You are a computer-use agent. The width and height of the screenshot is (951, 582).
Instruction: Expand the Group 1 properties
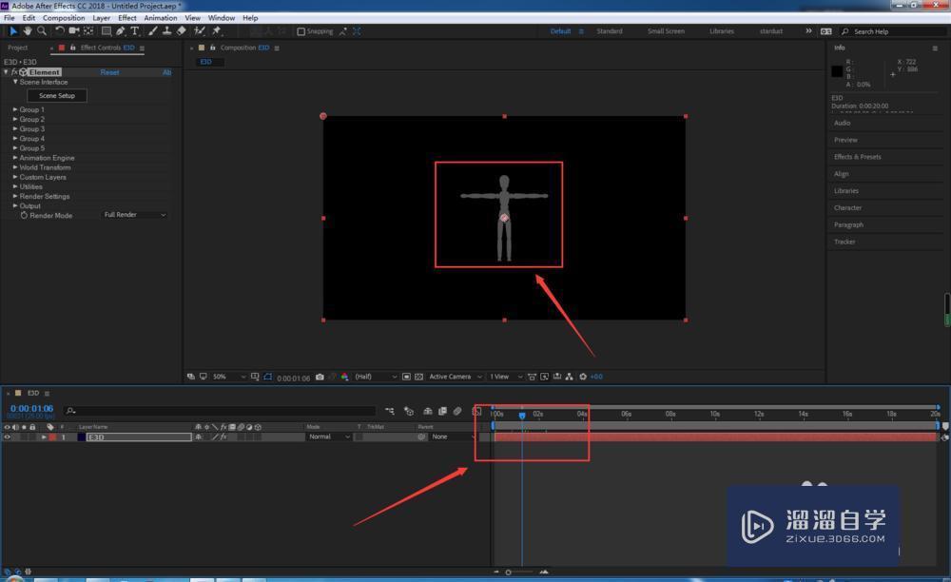click(15, 109)
